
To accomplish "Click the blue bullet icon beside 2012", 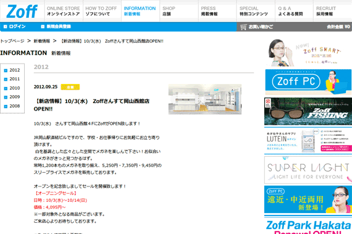I will tap(6, 70).
